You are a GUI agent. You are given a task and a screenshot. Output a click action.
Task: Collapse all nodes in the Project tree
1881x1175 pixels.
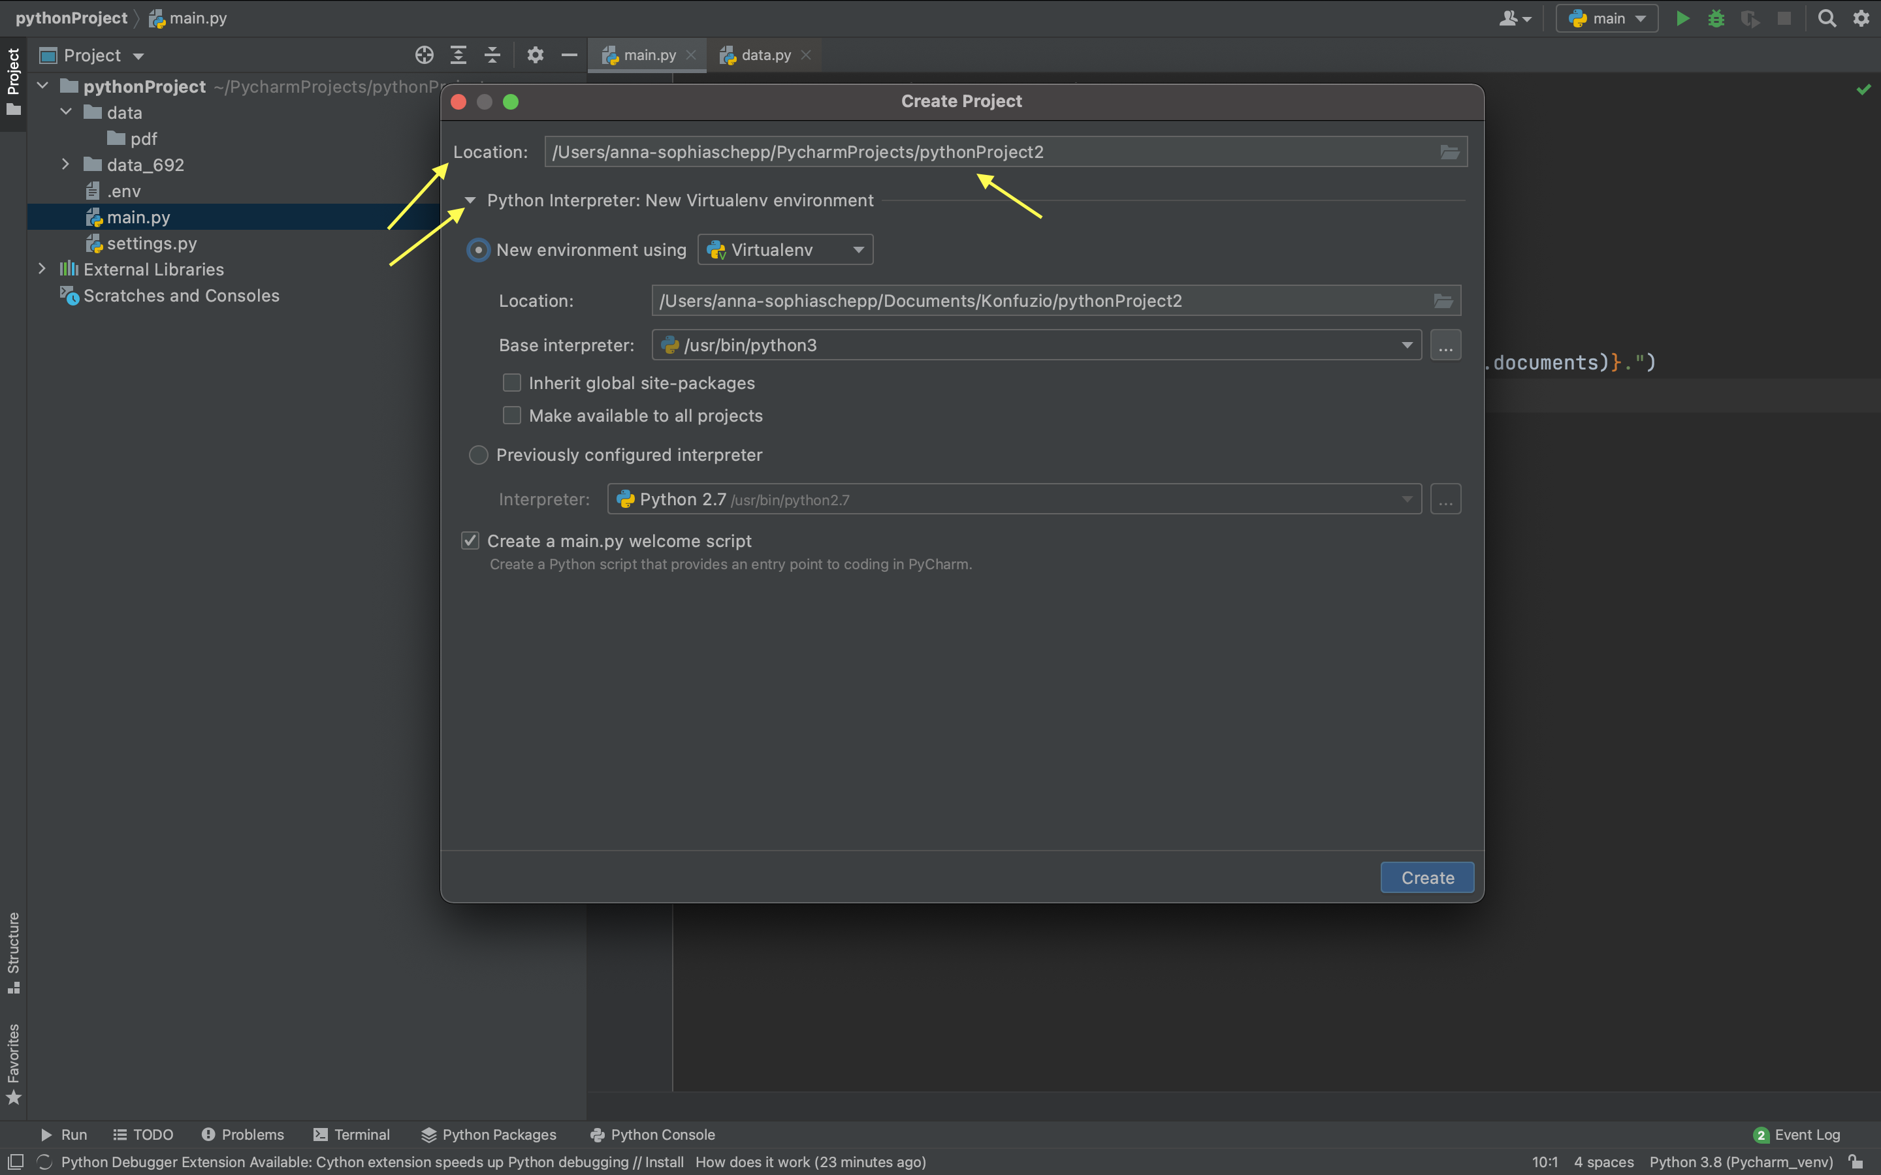coord(491,55)
